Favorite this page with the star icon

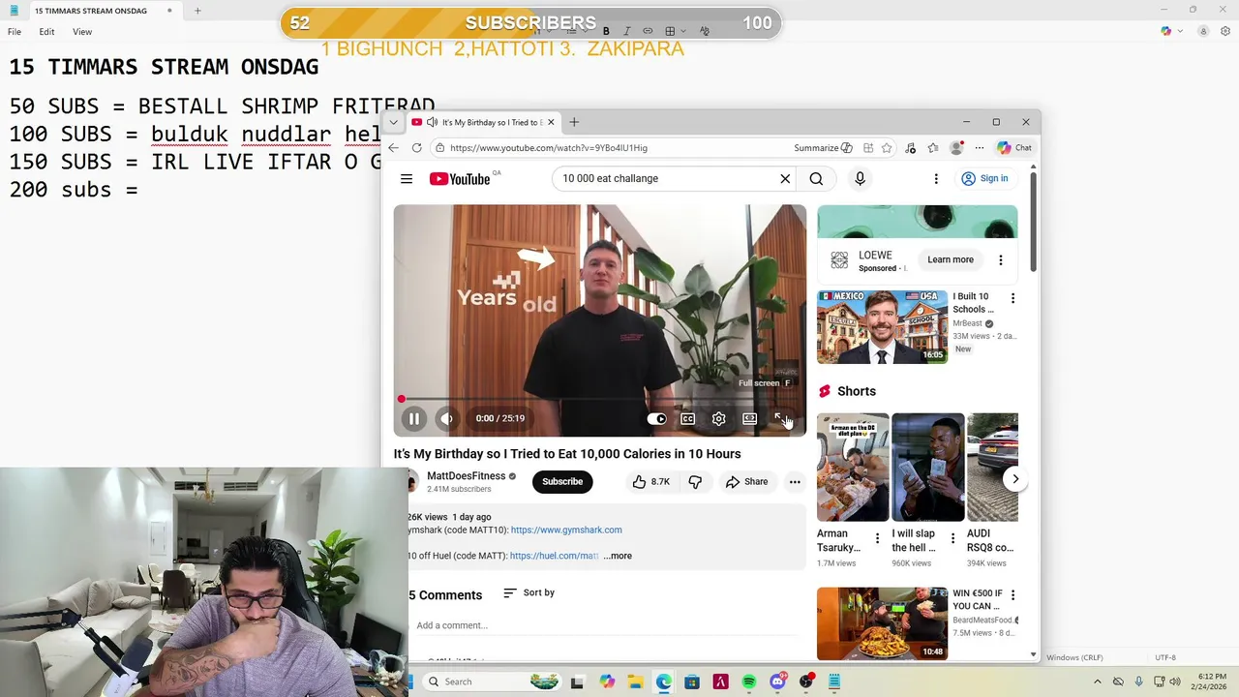pyautogui.click(x=887, y=148)
